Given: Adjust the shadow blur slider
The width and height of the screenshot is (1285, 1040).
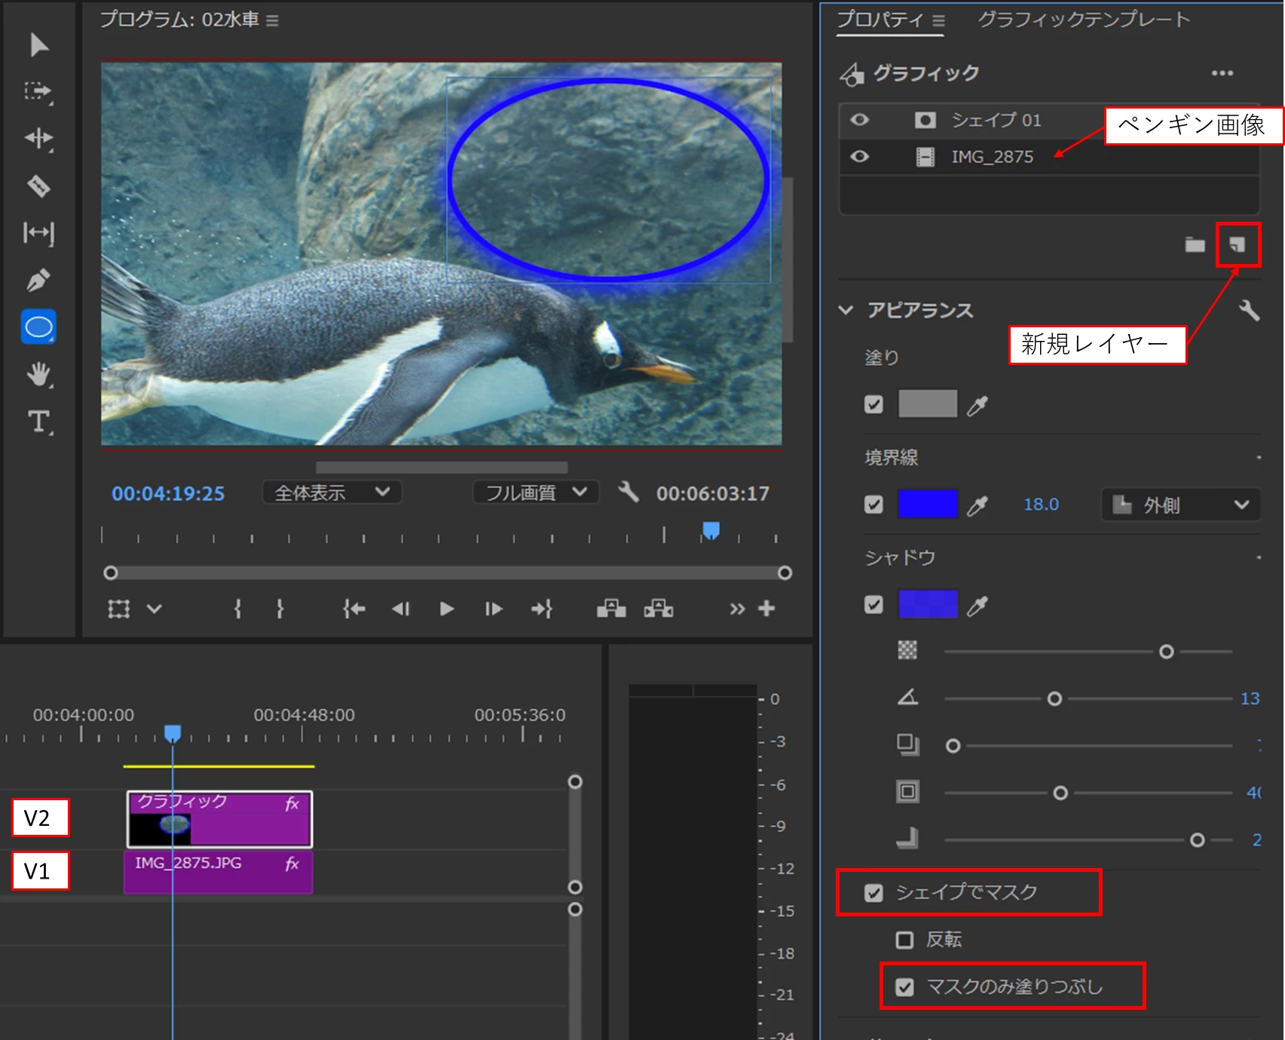Looking at the screenshot, I should tap(1197, 840).
